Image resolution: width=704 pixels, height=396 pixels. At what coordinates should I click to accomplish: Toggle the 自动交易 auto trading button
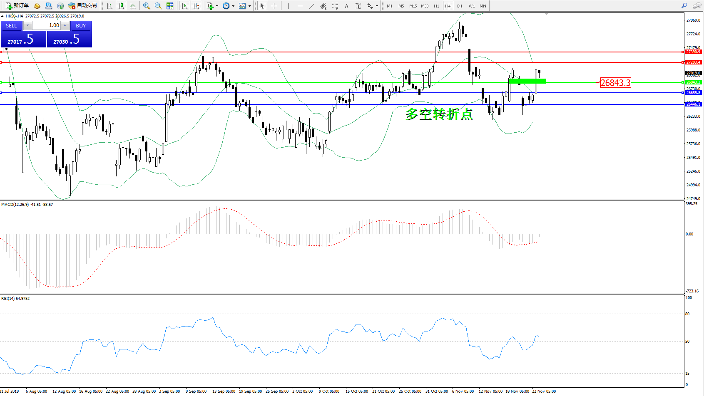(83, 6)
